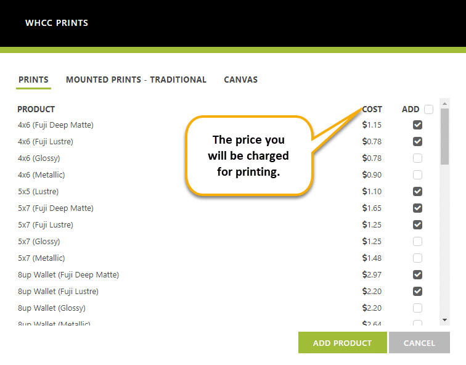Uncheck the 5x5 (Lustre) checkbox
The height and width of the screenshot is (365, 466).
417,191
